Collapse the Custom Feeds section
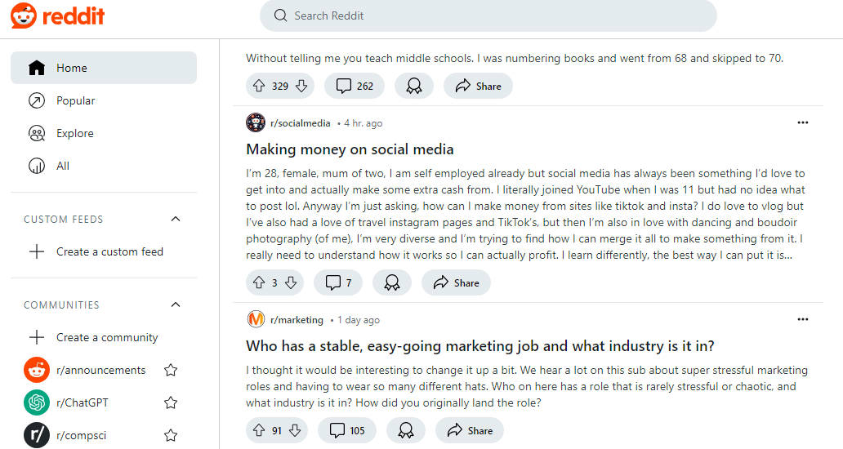 click(x=176, y=219)
